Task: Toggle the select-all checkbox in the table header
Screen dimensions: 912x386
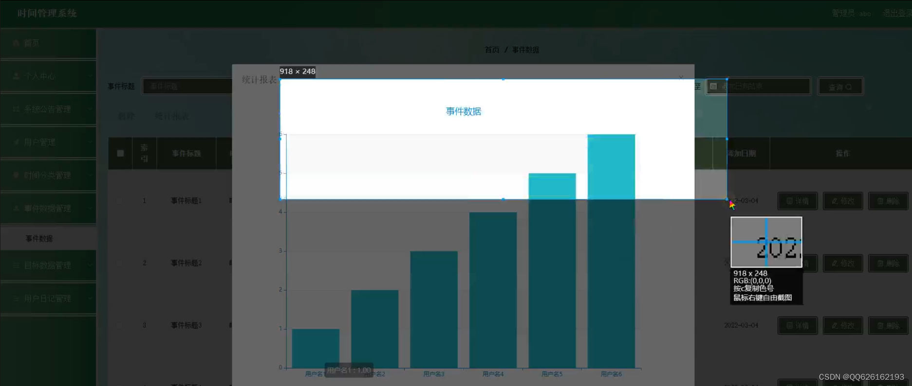Action: [120, 153]
